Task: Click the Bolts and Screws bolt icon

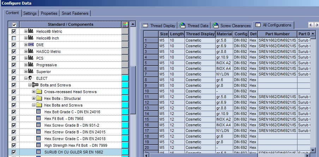Action: [35, 85]
